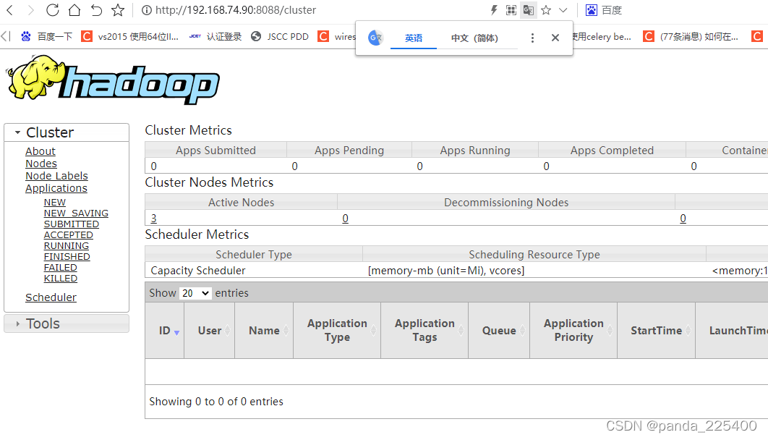Open the Nodes link
Screen dimensions: 768x440
point(41,164)
